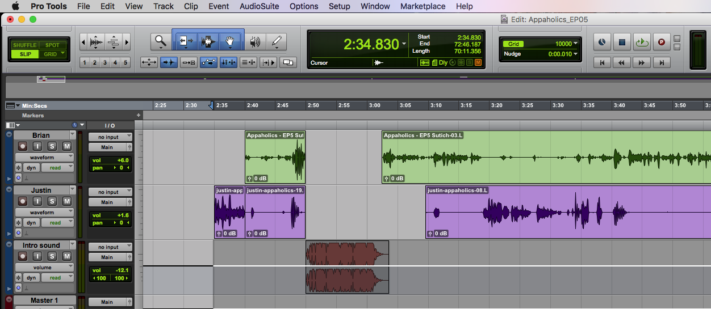The height and width of the screenshot is (309, 711).
Task: Open the AudioSuite menu
Action: coord(260,6)
